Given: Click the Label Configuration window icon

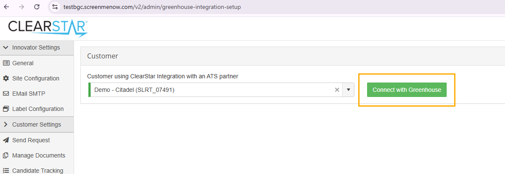Looking at the screenshot, I should pyautogui.click(x=6, y=109).
